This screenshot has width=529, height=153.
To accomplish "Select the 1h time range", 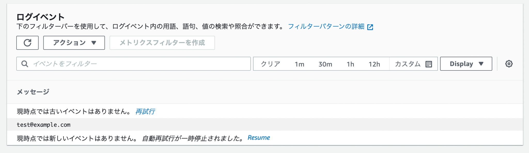I will [x=351, y=64].
